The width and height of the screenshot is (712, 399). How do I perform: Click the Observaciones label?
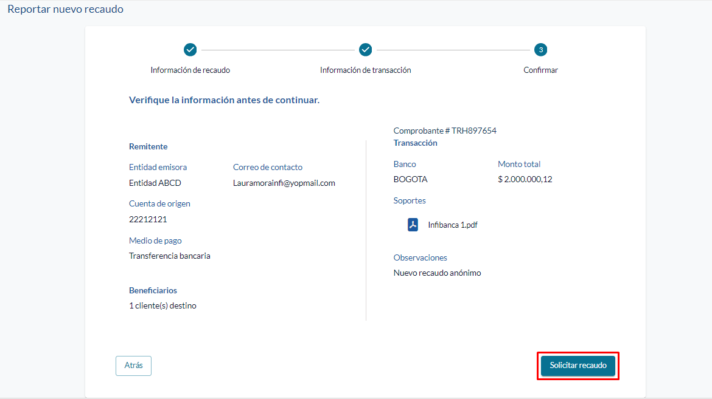click(420, 257)
